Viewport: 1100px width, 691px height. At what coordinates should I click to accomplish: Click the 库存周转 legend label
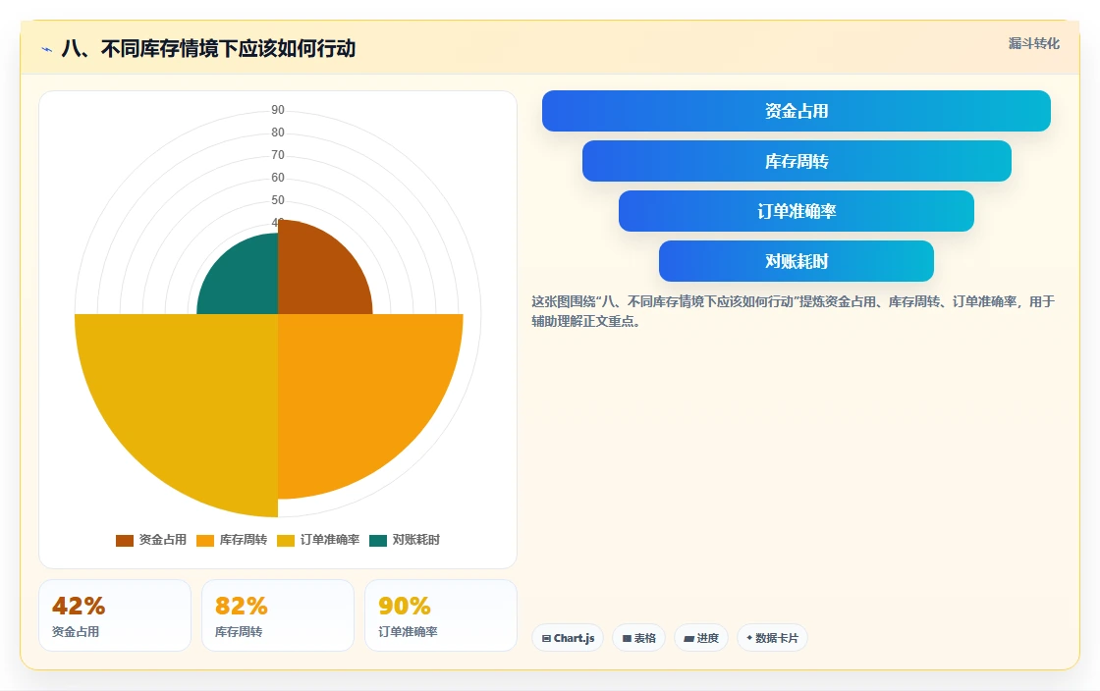(244, 540)
